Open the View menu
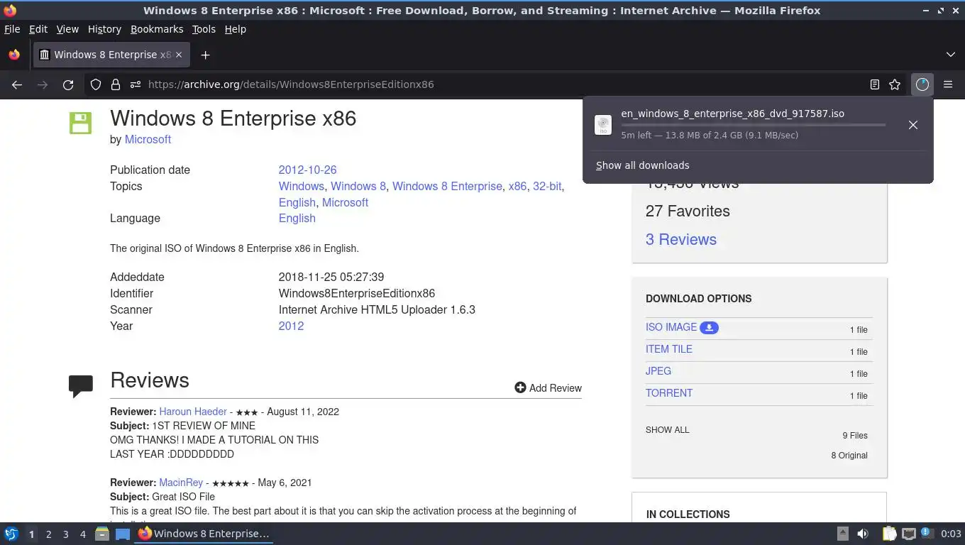 pos(67,29)
